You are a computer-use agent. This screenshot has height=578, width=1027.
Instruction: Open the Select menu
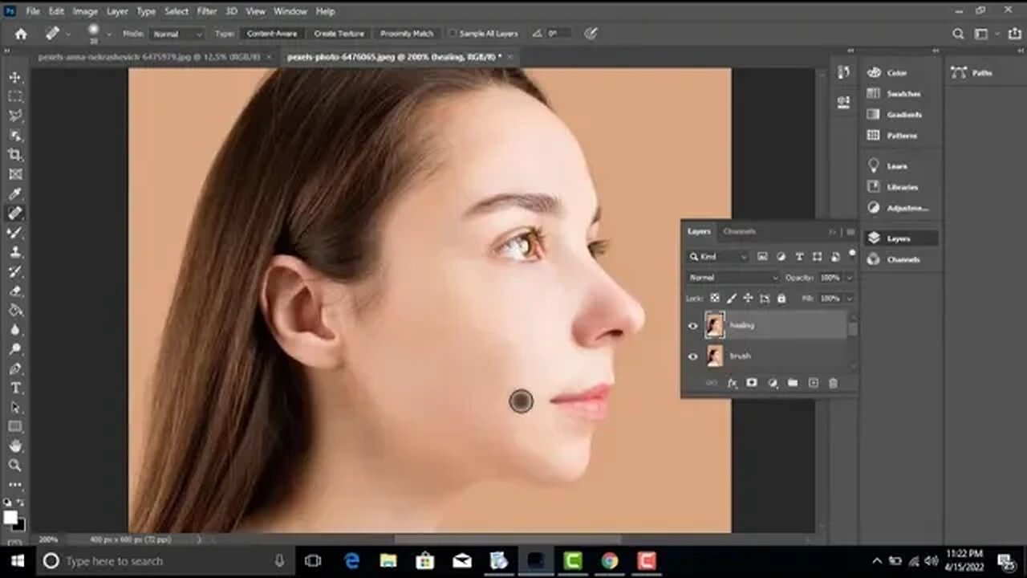click(x=177, y=11)
